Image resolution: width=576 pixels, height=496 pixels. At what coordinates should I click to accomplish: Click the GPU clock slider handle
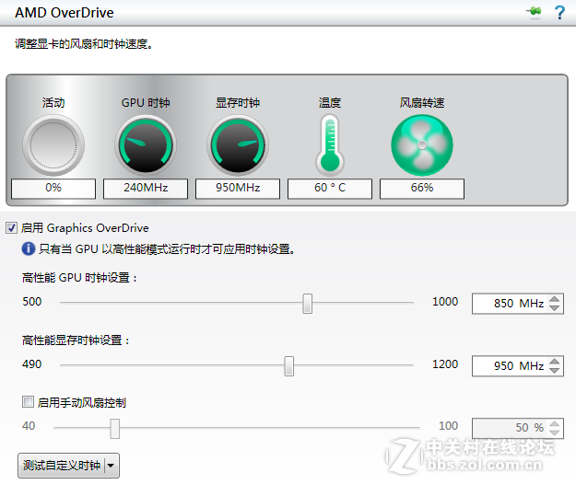click(308, 304)
